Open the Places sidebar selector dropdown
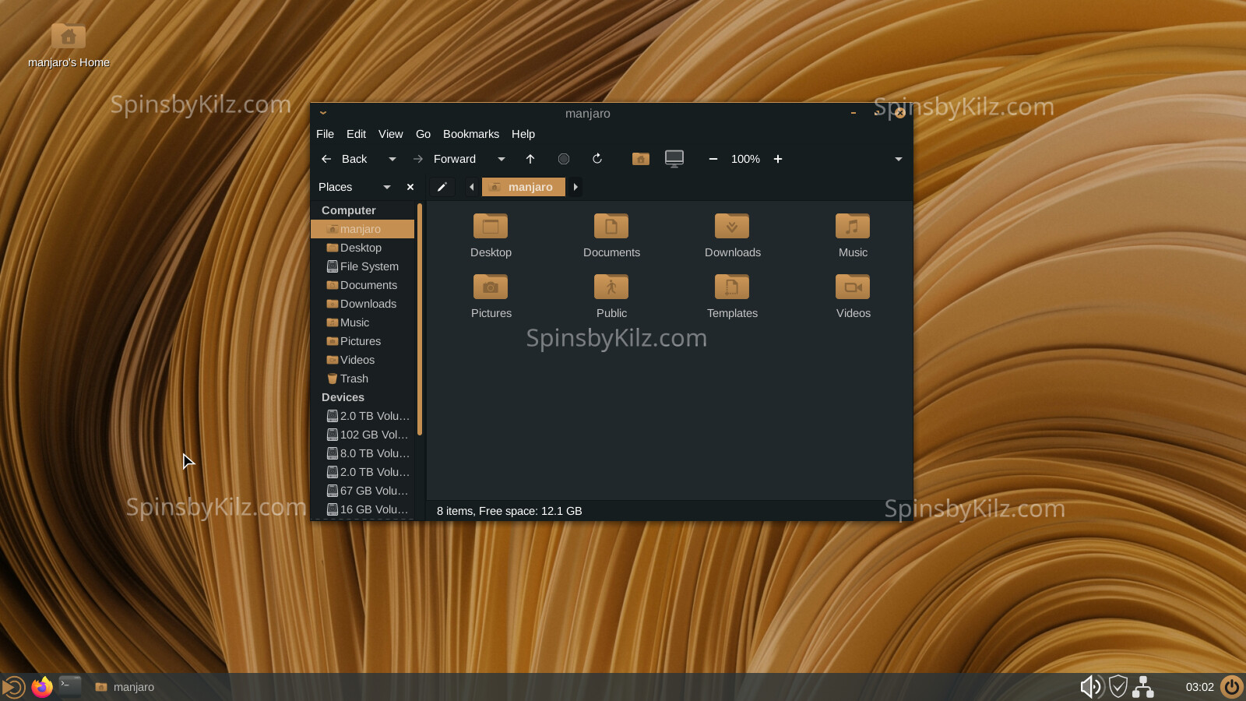This screenshot has width=1246, height=701. pyautogui.click(x=386, y=187)
